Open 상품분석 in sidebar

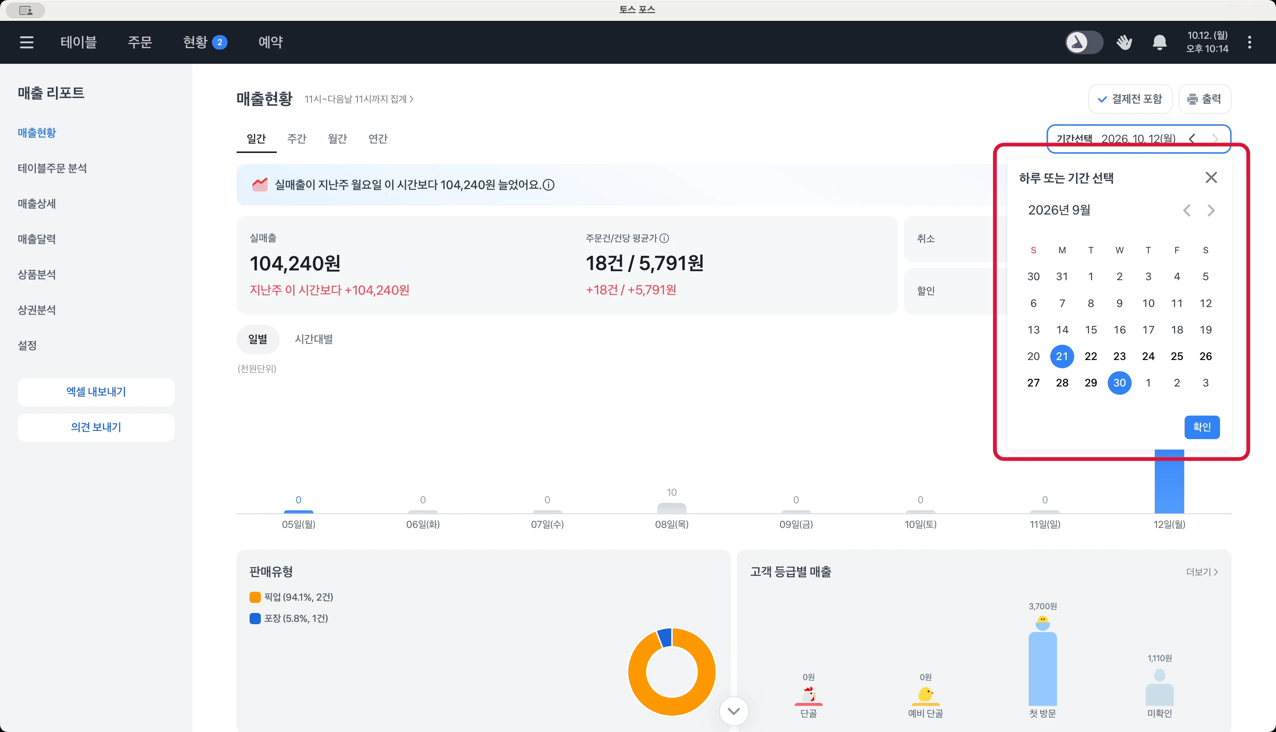pyautogui.click(x=37, y=275)
